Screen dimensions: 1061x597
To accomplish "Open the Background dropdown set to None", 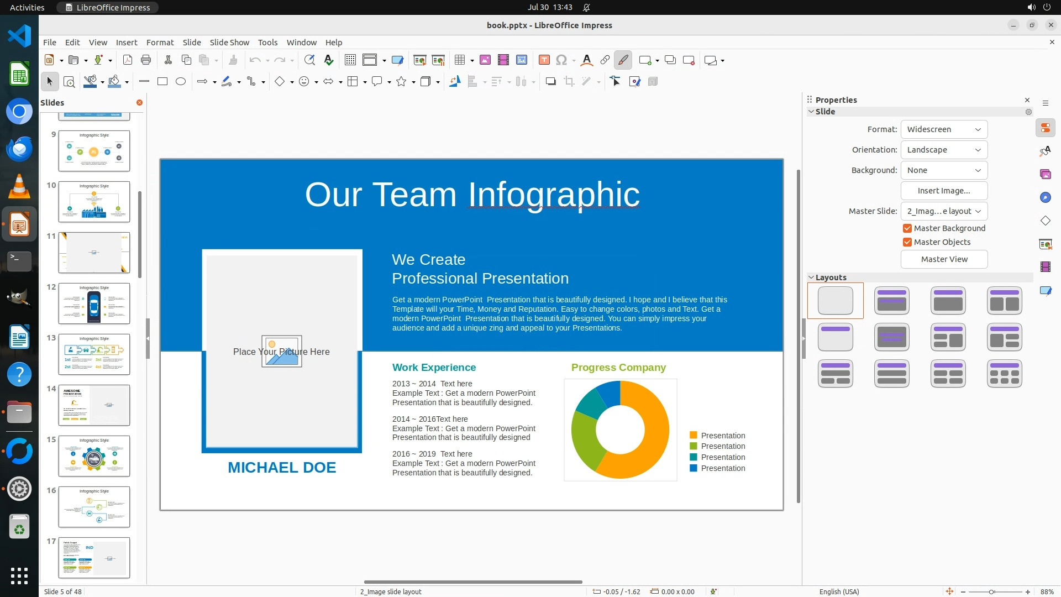I will 944,170.
